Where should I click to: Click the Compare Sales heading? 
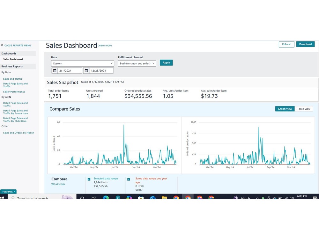tap(65, 109)
